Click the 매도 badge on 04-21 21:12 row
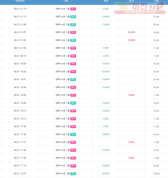The width and height of the screenshot is (168, 178). point(73,17)
